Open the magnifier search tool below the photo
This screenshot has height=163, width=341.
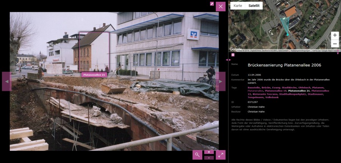point(197,155)
